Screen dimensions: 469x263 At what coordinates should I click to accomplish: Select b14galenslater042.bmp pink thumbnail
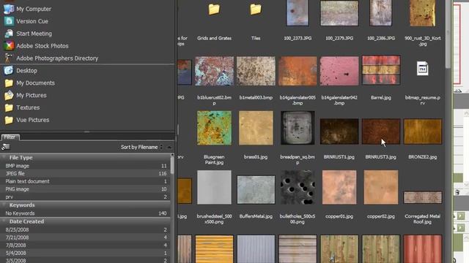point(339,71)
